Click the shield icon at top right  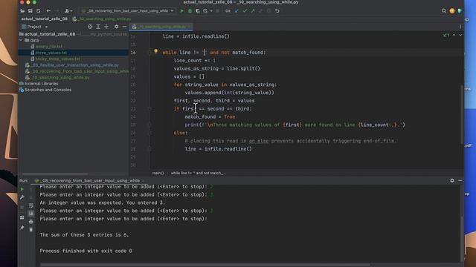[460, 11]
